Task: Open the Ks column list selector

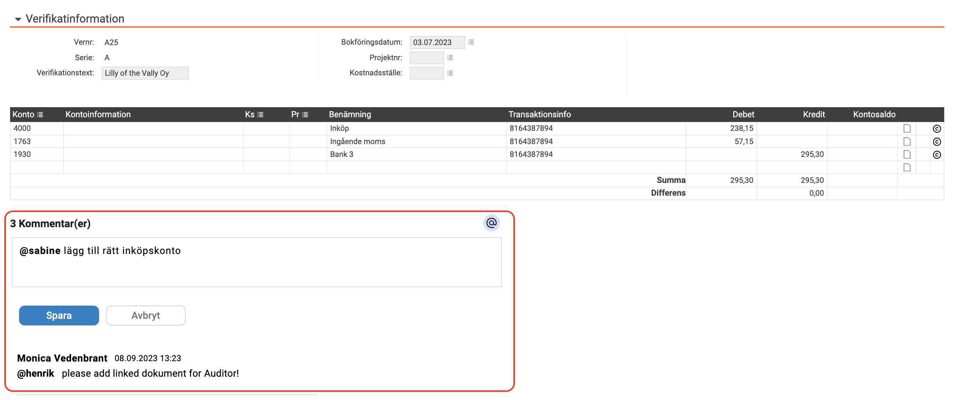Action: 260,115
